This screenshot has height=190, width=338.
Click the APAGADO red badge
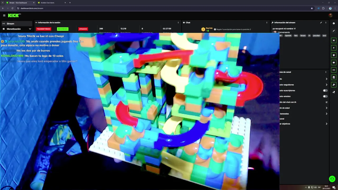[x=83, y=29]
